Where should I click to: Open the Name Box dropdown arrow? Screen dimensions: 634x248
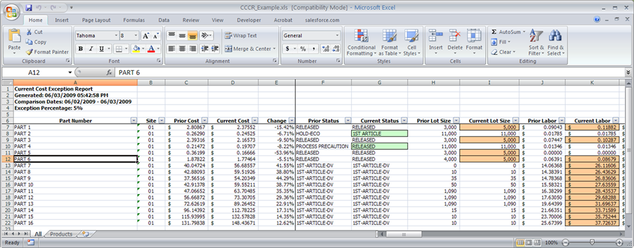[x=70, y=73]
